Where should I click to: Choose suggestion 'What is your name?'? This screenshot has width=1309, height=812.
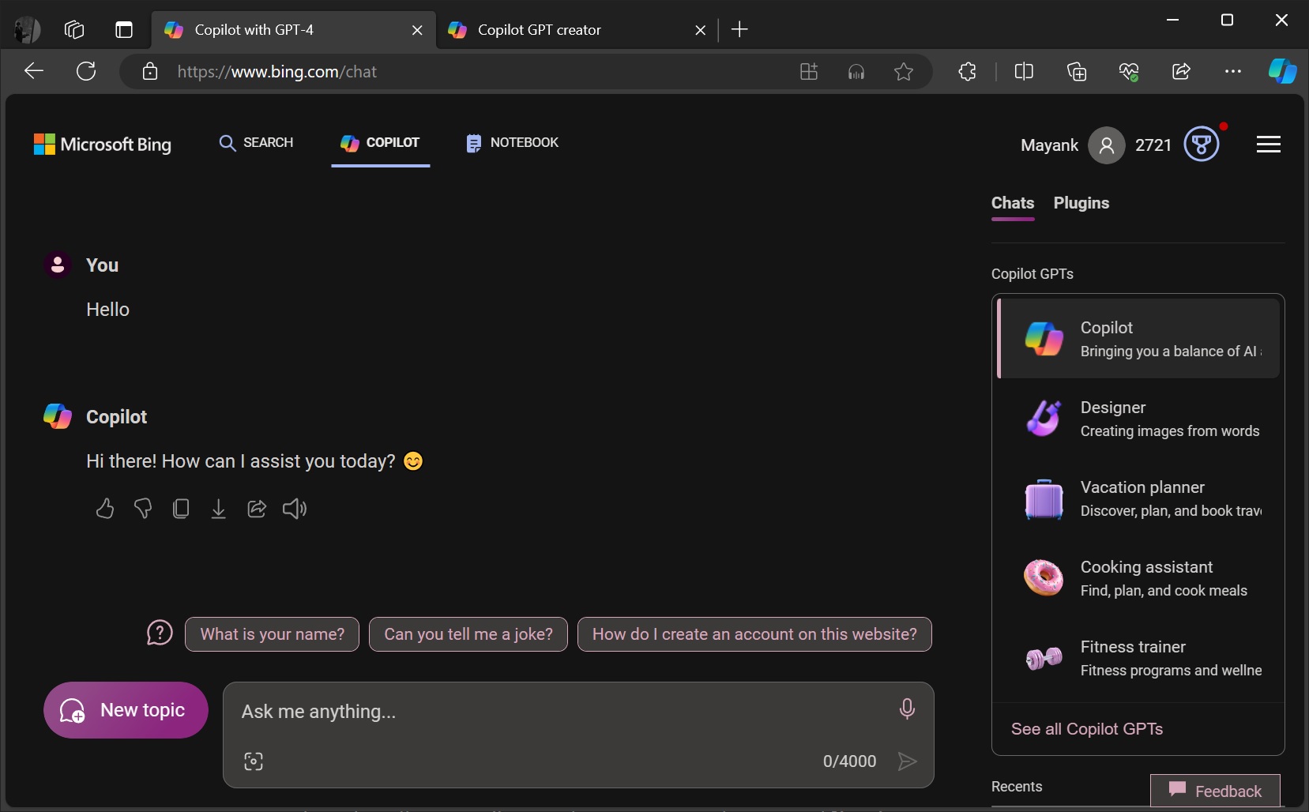[x=272, y=634]
